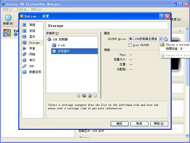Click the 帮助(H) help button
Screen dimensions: 190x143
point(159,123)
